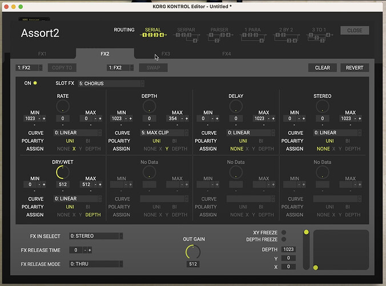Screen dimensions: 386x286
Task: Click the OUT GAIN knob
Action: (x=193, y=252)
